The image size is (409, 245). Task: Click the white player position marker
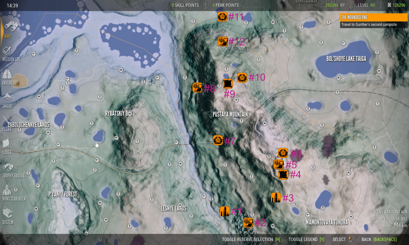click(x=97, y=145)
